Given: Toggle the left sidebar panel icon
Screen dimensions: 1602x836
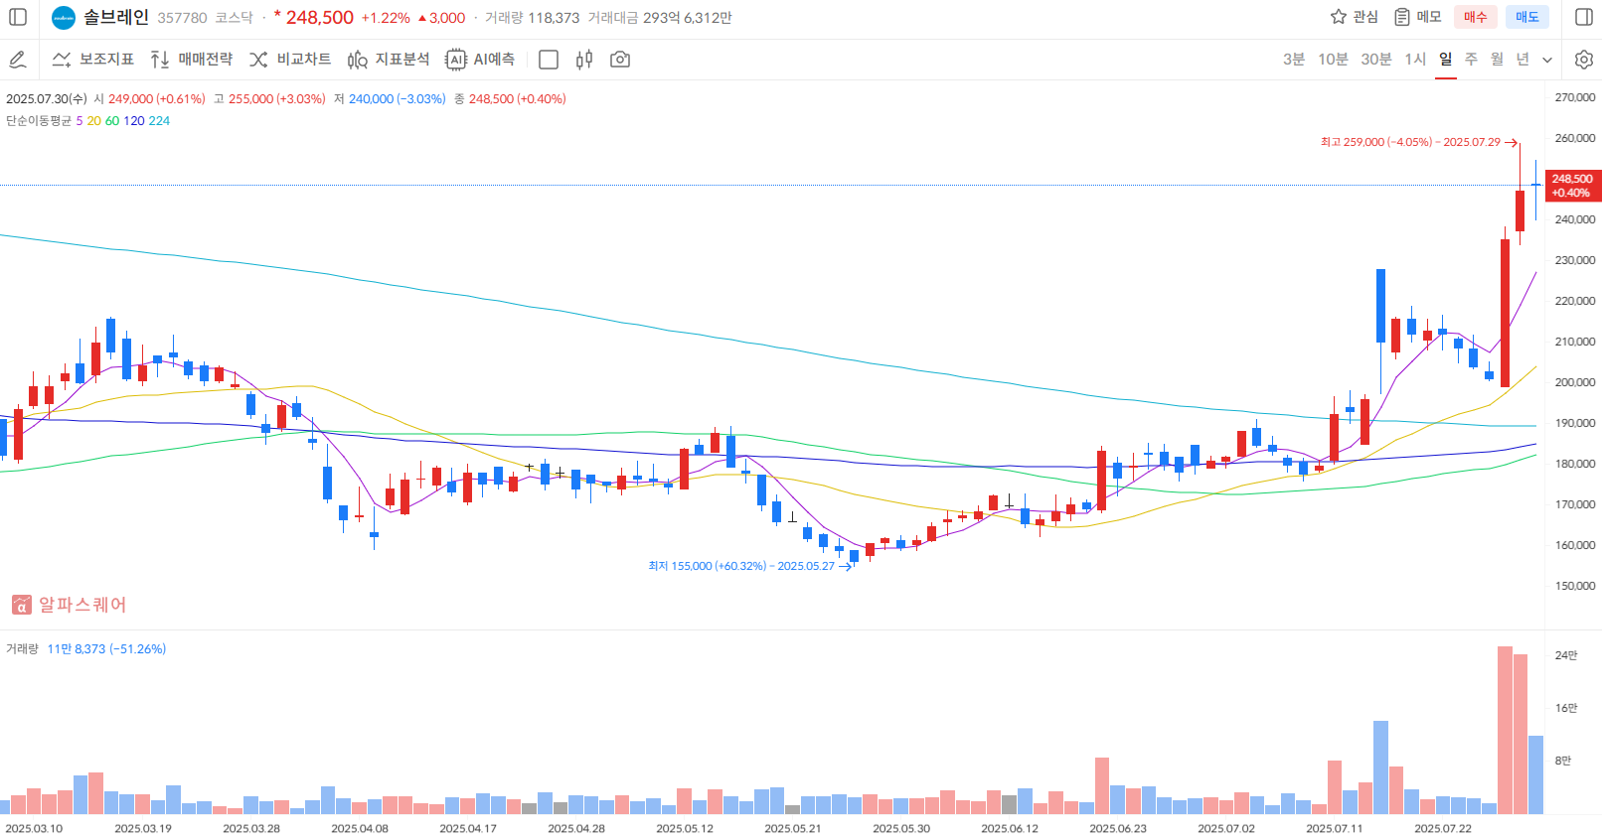Looking at the screenshot, I should 18,17.
